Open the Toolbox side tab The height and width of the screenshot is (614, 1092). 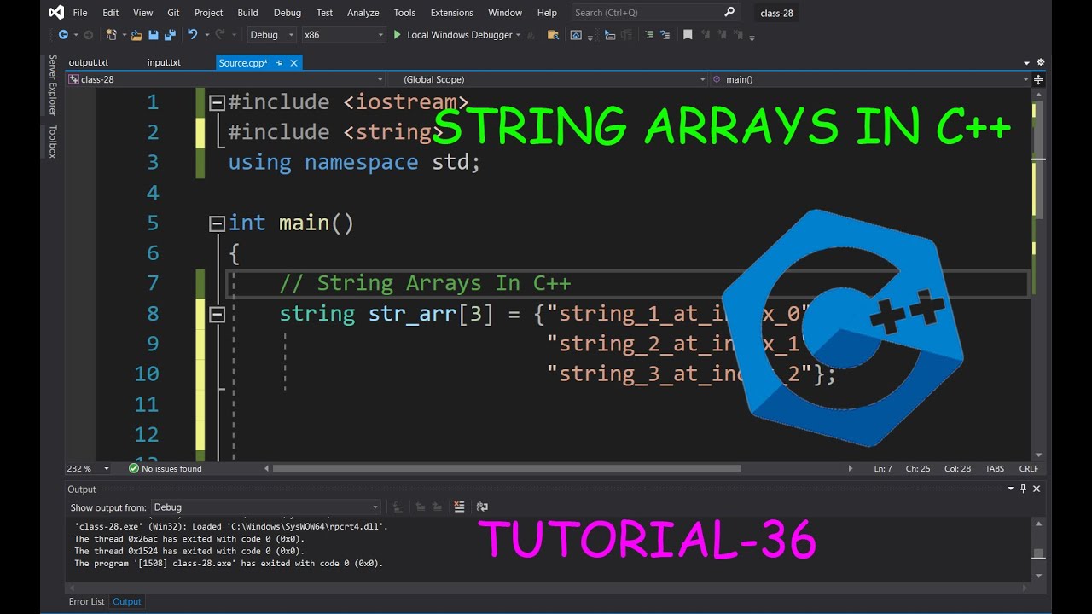coord(52,141)
